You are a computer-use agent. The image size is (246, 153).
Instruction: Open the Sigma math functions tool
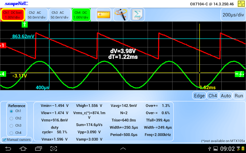137,15
